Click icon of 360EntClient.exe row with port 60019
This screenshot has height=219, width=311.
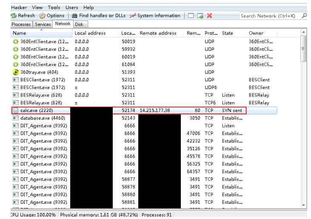click(16, 57)
